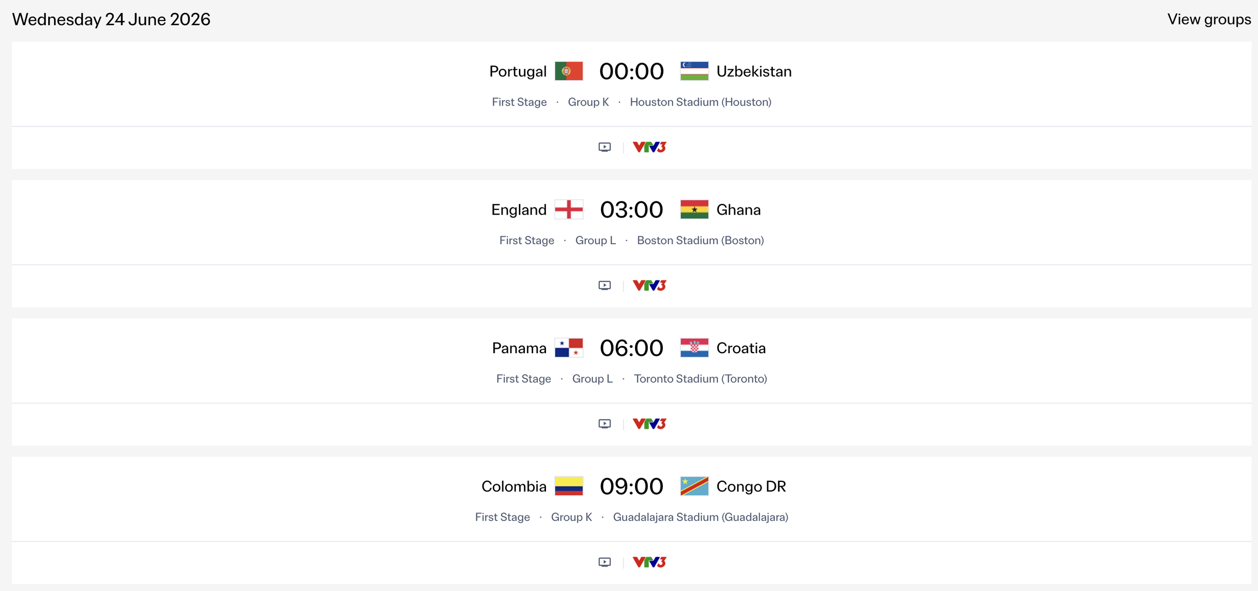Open Toronto Stadium details
This screenshot has height=591, width=1258.
(x=700, y=379)
